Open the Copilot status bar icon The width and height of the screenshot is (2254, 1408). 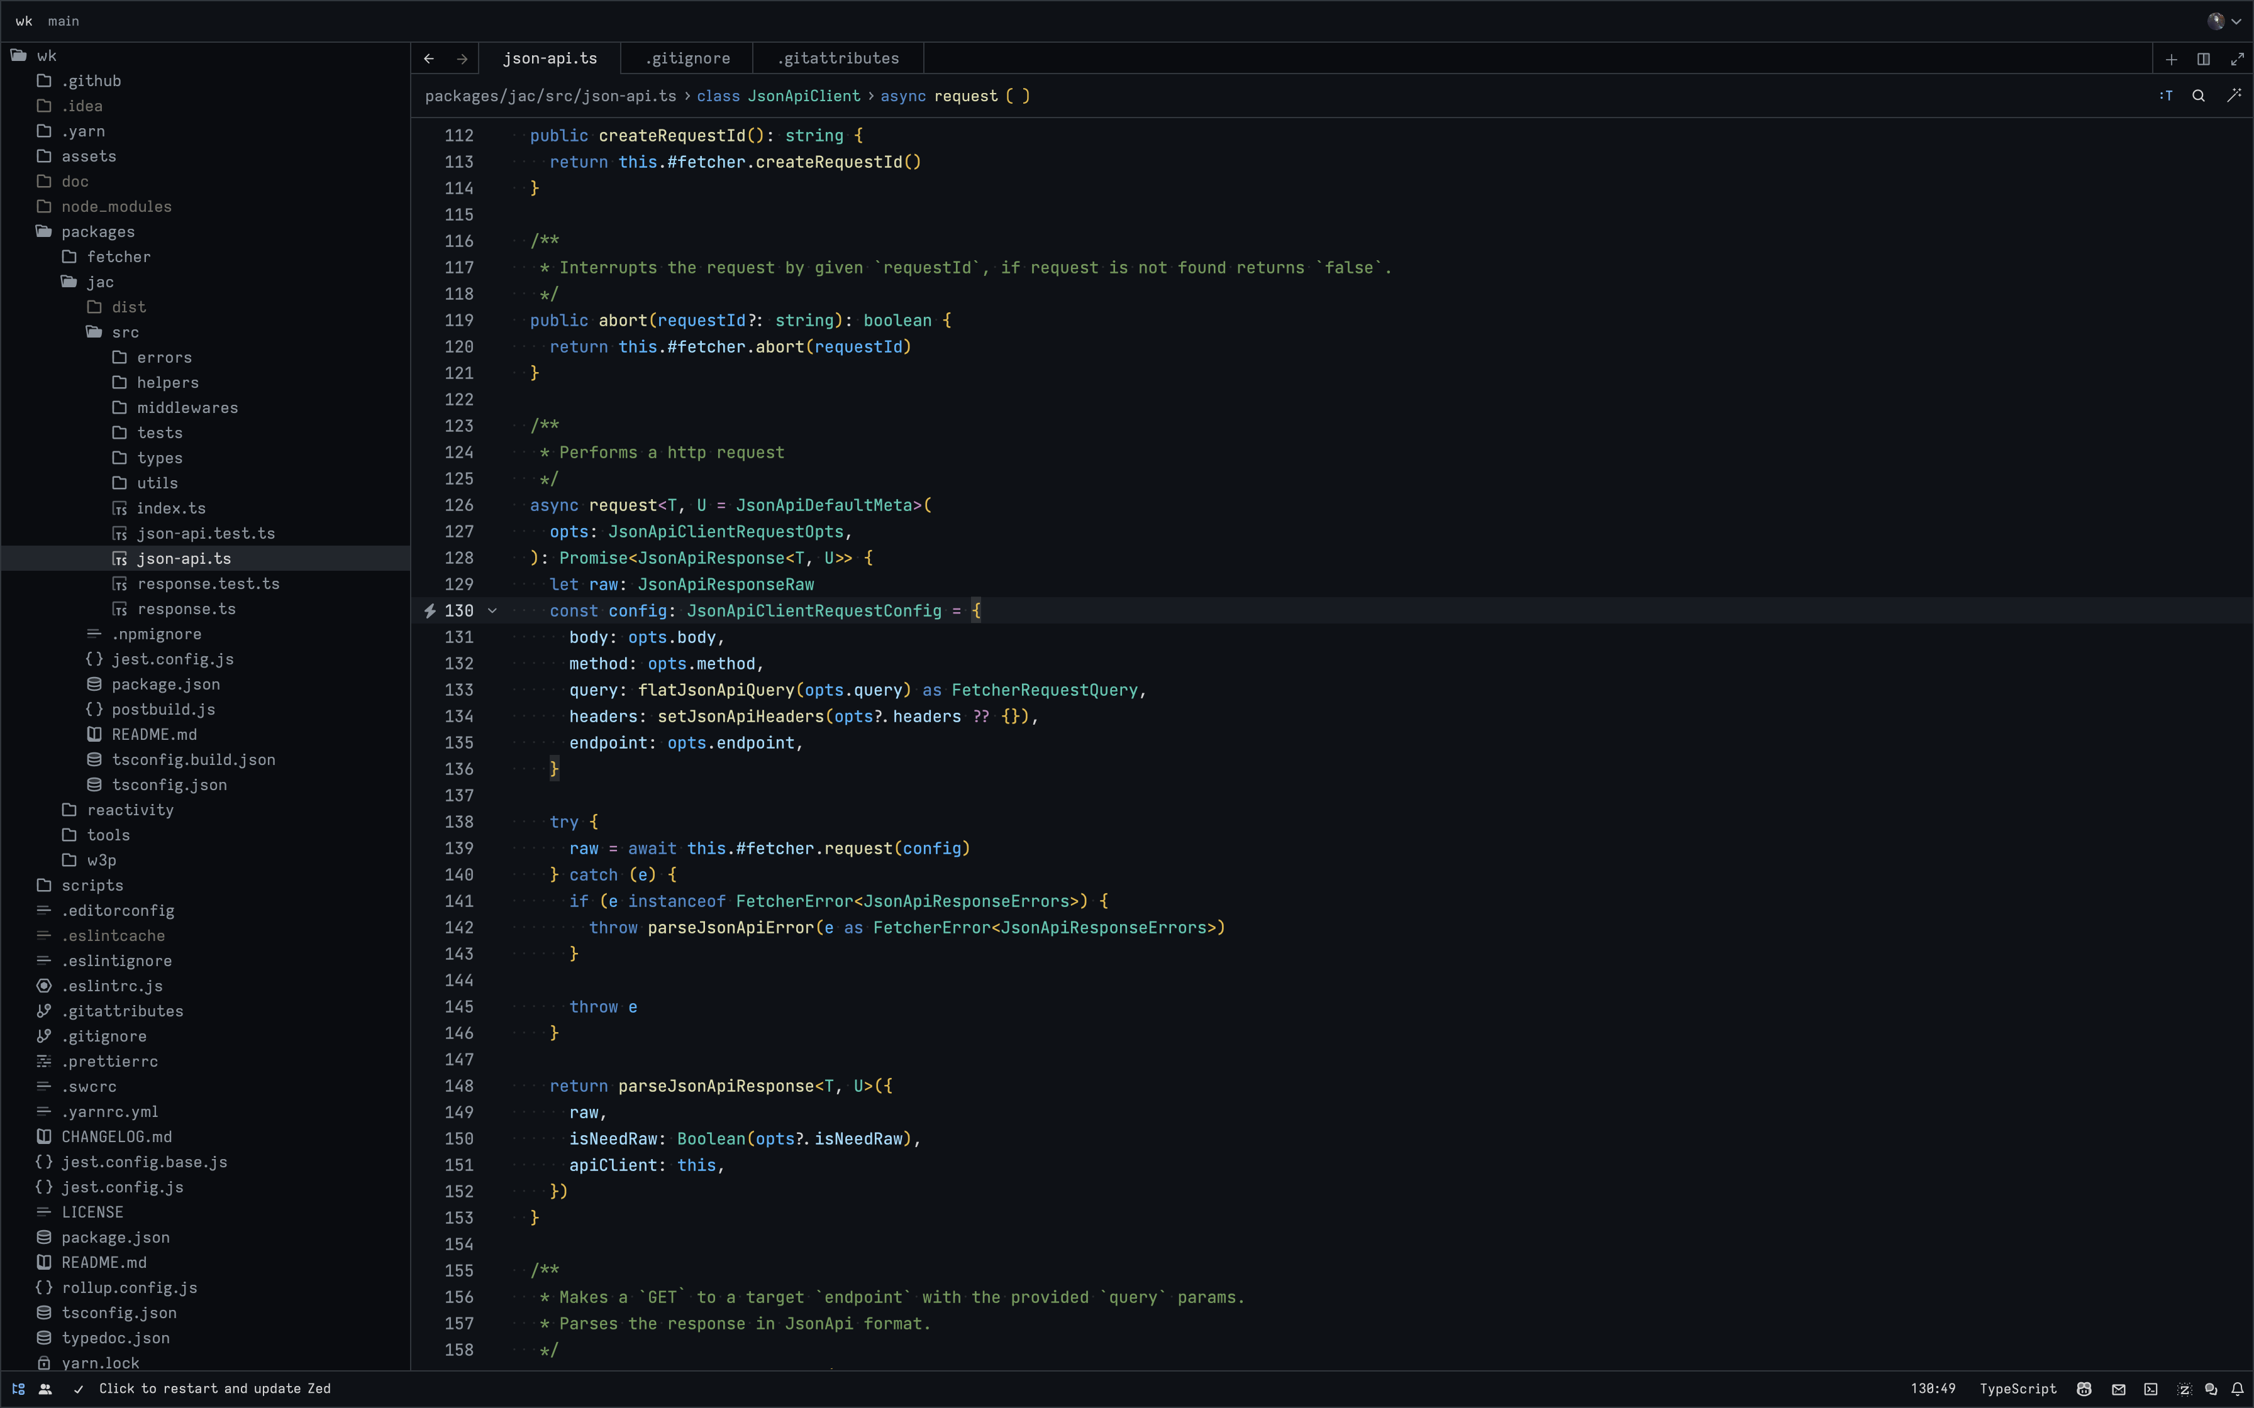coord(2084,1389)
